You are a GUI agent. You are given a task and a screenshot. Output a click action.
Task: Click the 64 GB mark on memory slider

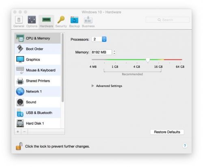tap(180, 67)
